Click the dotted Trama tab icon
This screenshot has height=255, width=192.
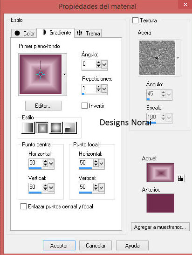(79, 33)
